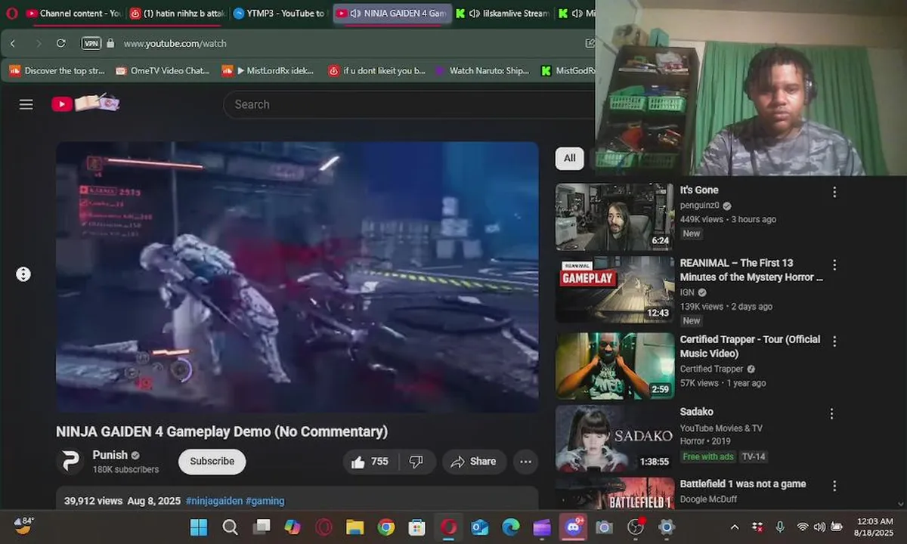907x544 pixels.
Task: Like the video with 755 likes
Action: coord(370,462)
